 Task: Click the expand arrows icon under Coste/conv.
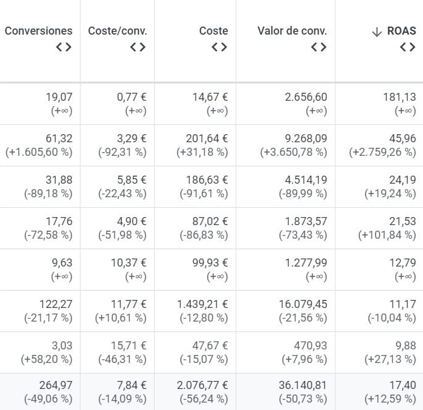point(138,47)
